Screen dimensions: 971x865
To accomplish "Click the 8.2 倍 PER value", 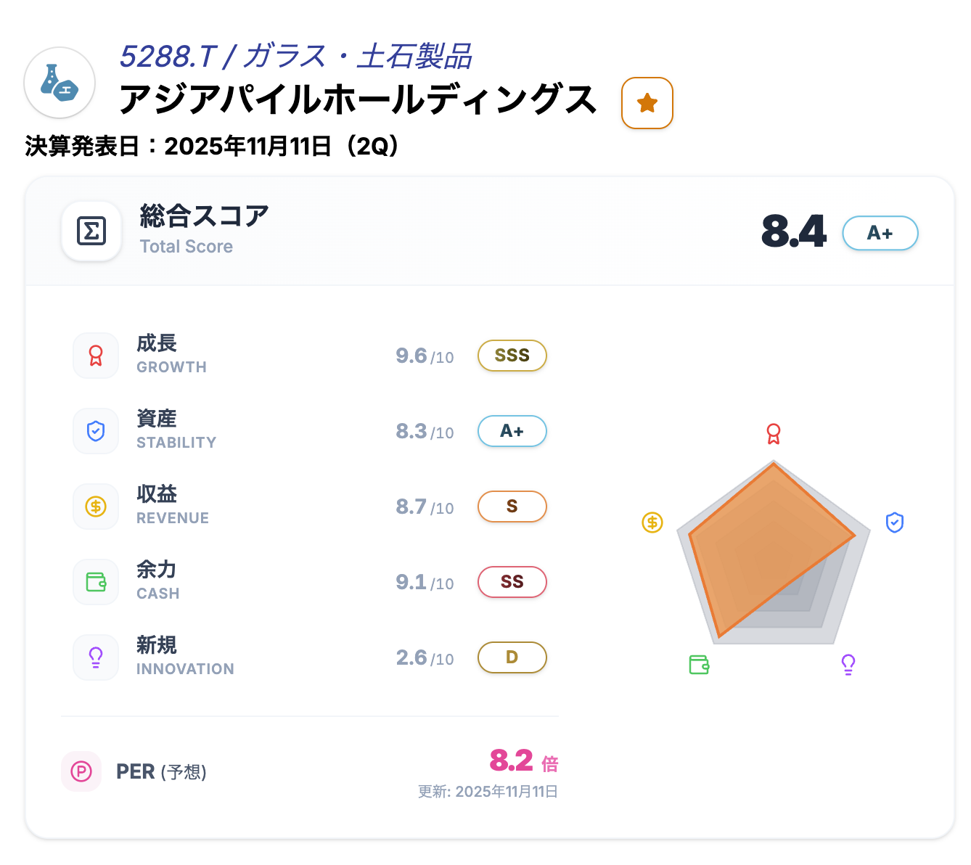I will (x=523, y=761).
